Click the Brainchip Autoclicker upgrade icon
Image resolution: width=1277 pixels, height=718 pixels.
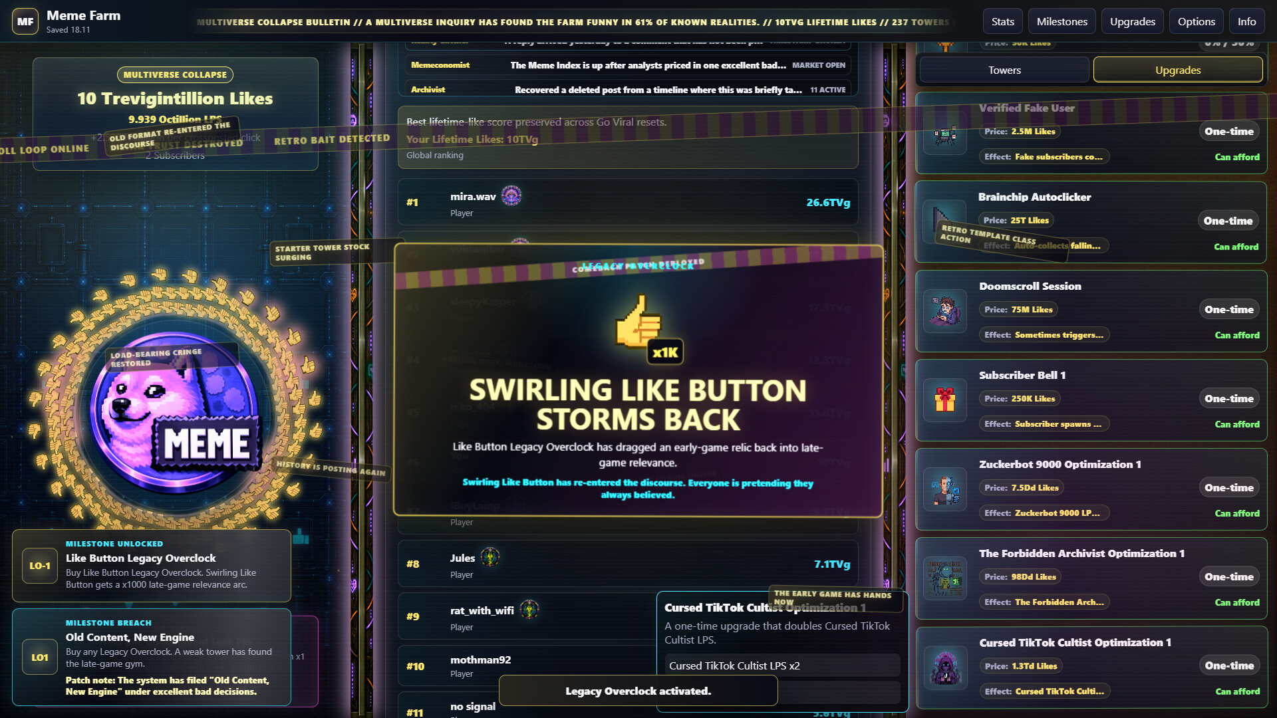click(x=945, y=222)
